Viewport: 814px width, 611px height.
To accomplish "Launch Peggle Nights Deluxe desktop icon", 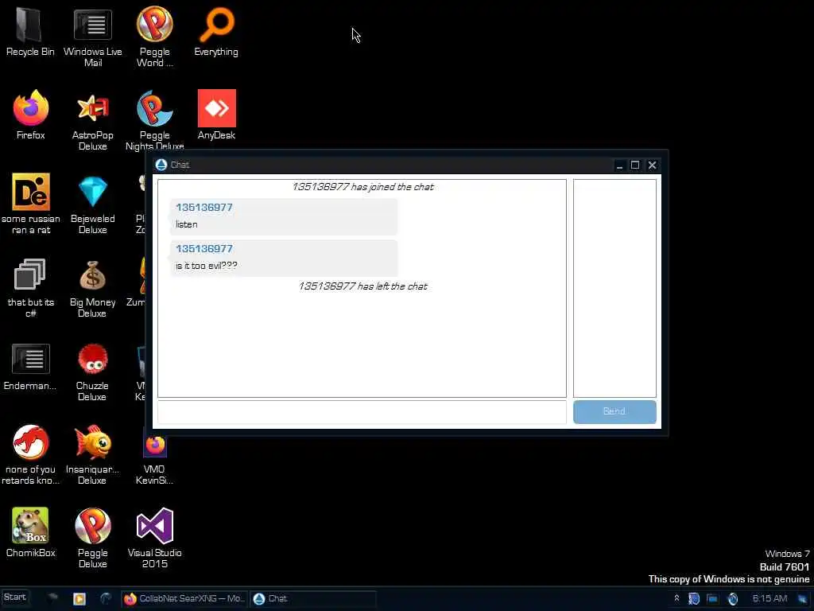I will coord(155,121).
